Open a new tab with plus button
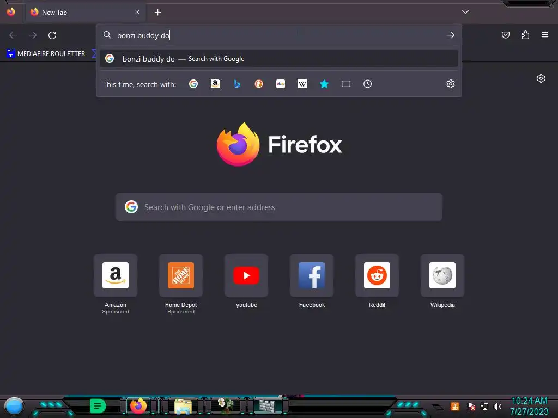The width and height of the screenshot is (558, 418). [157, 13]
